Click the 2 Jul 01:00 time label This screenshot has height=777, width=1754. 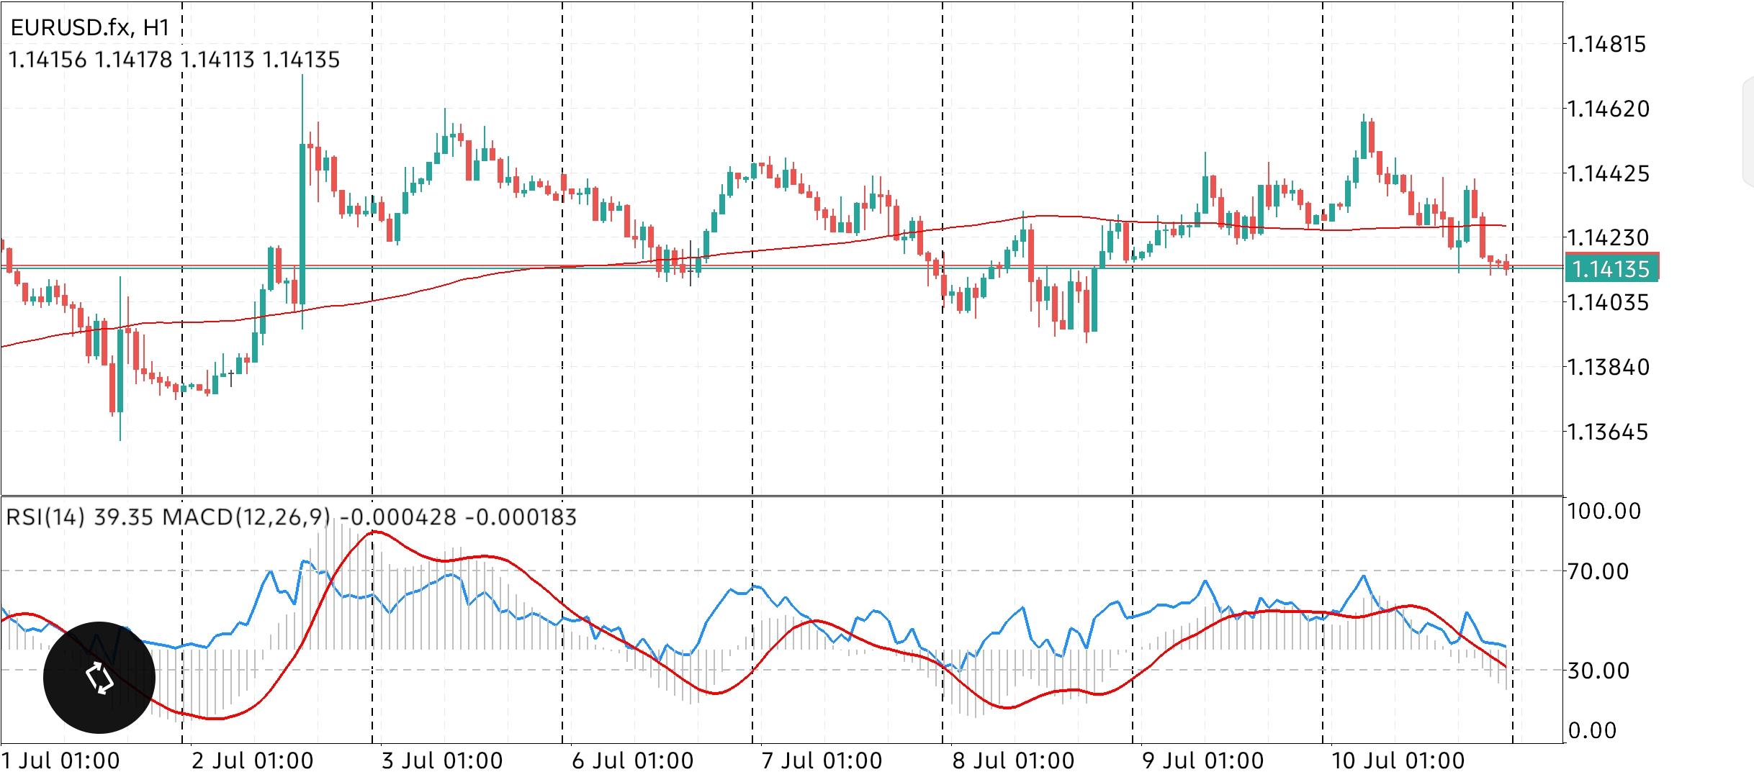coord(252,761)
